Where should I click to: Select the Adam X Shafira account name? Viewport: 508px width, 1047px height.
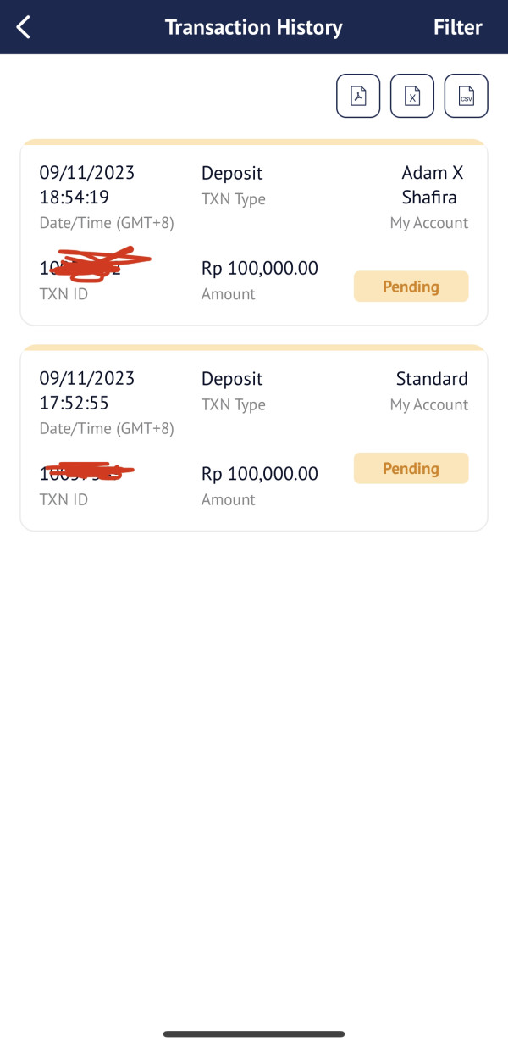[x=432, y=185]
